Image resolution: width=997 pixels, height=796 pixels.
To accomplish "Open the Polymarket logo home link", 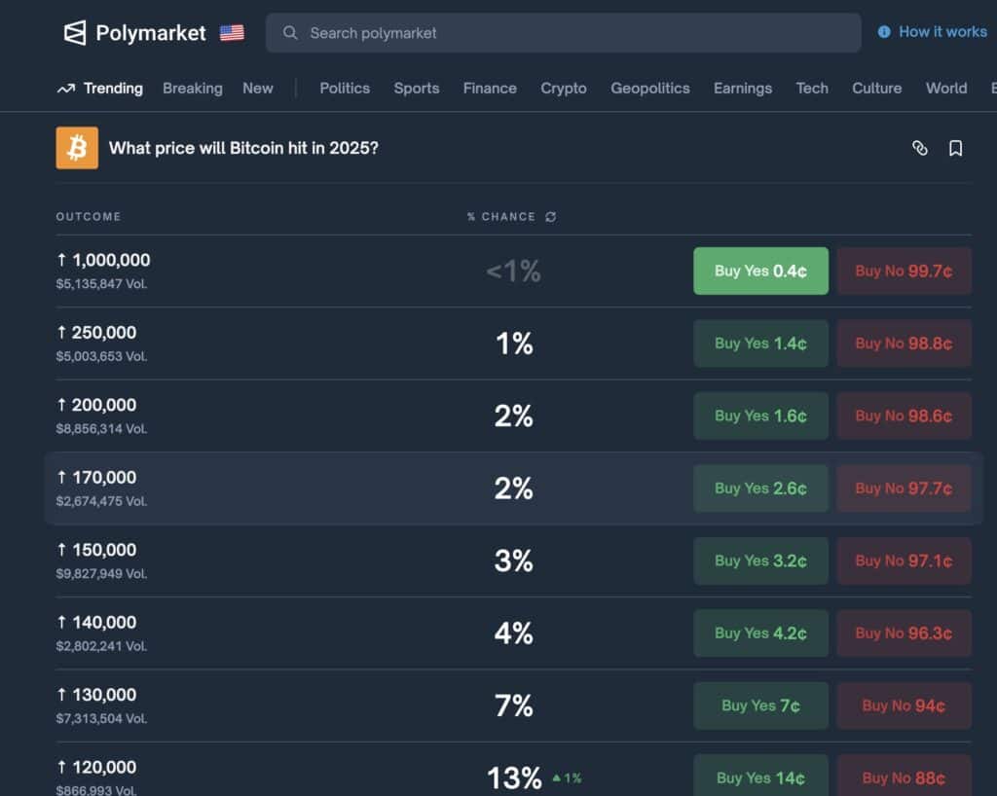I will (x=134, y=33).
